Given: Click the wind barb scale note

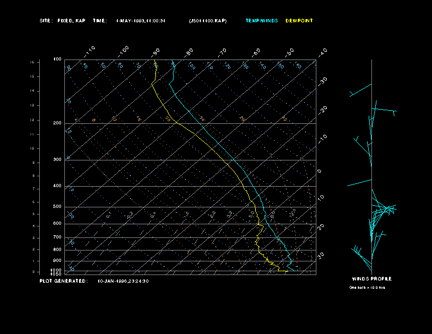Looking at the screenshot, I should tap(367, 287).
